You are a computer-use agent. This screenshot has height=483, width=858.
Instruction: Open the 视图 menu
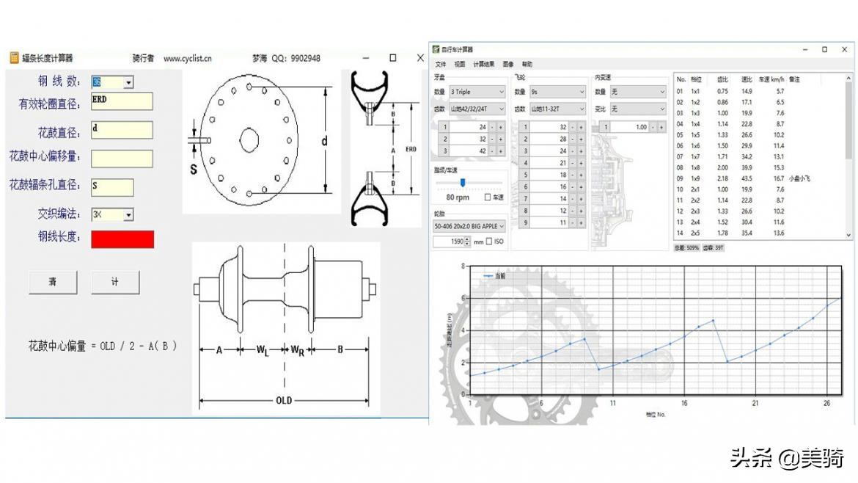(x=460, y=64)
